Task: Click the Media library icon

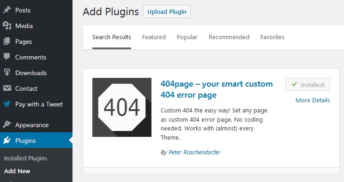Action: tap(7, 26)
